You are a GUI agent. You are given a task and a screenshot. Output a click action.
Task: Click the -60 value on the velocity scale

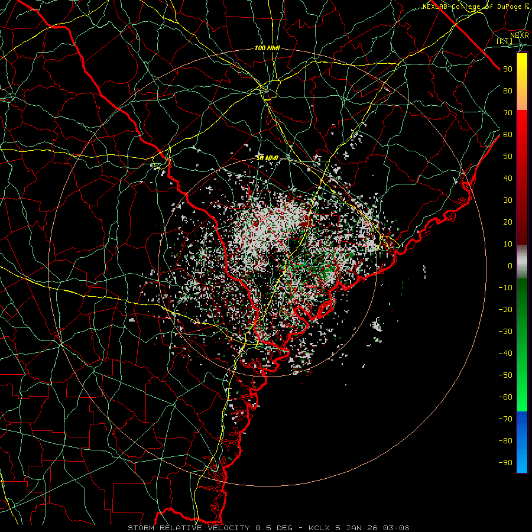[x=505, y=397]
